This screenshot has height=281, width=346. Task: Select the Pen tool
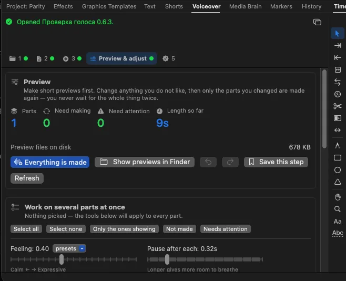coord(338,145)
